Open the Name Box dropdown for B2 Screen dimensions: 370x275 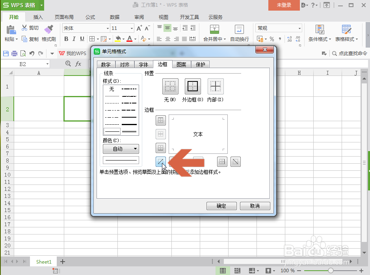47,64
